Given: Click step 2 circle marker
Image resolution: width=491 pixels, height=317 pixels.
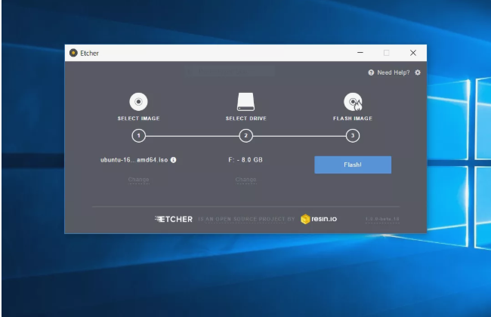Looking at the screenshot, I should pos(246,136).
